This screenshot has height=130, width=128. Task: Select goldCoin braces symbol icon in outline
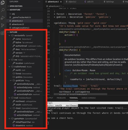tap(14, 80)
